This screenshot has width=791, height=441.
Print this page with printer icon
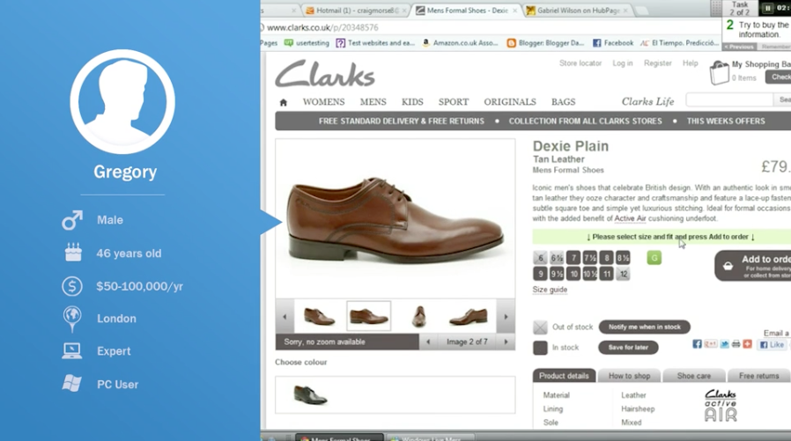click(x=736, y=344)
